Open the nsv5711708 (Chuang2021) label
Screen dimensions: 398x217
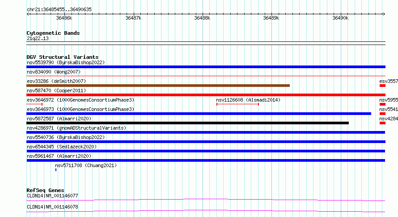point(86,165)
